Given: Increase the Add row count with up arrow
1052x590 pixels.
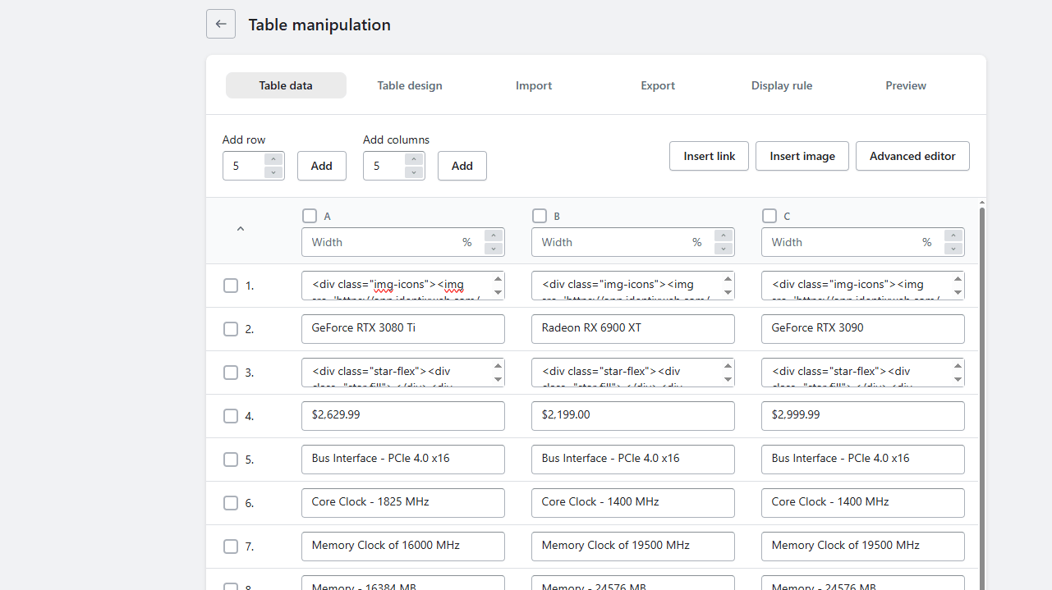Looking at the screenshot, I should [273, 159].
